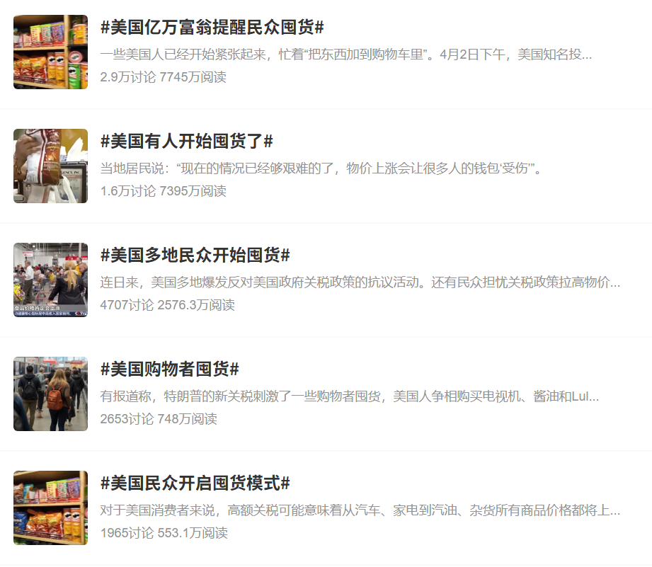This screenshot has width=652, height=567.
Task: Click the description starting with 有报道称，特朗普的新关税
Action: pyautogui.click(x=350, y=396)
